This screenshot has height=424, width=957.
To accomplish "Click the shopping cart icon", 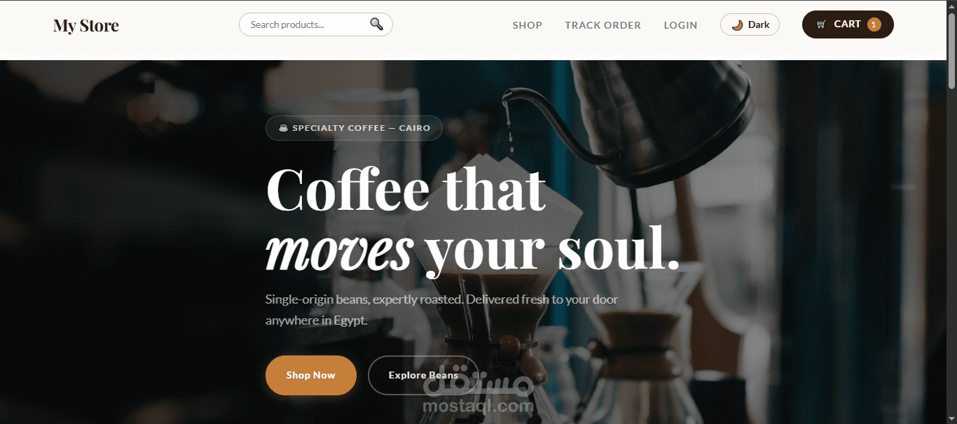I will point(821,24).
